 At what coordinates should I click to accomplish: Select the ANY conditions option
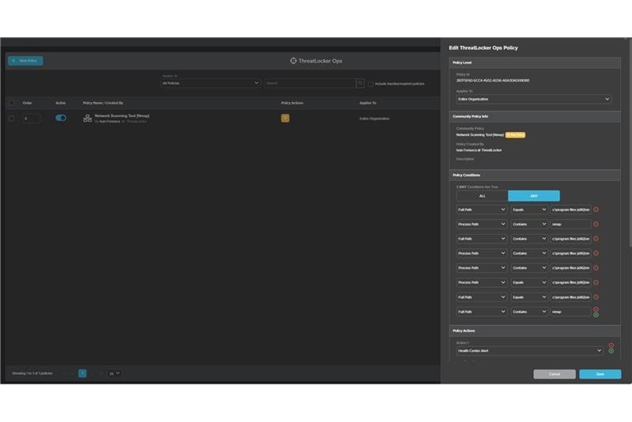[534, 196]
